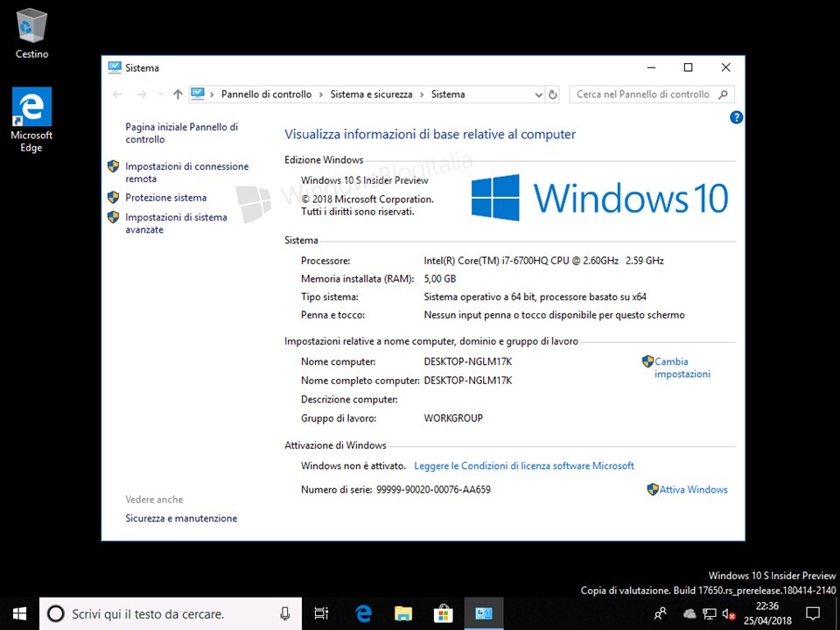Select Sistema e sicurezza in the breadcrumb
The image size is (840, 630).
pyautogui.click(x=374, y=94)
